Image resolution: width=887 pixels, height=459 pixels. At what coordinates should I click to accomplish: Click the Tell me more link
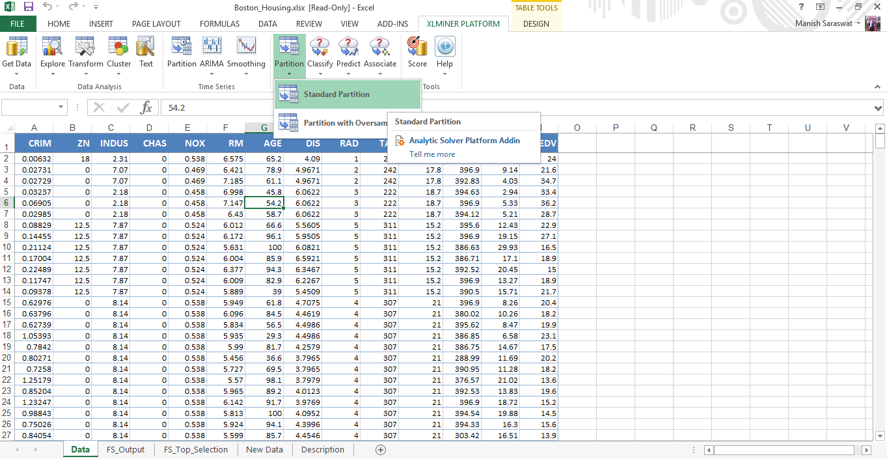click(432, 154)
